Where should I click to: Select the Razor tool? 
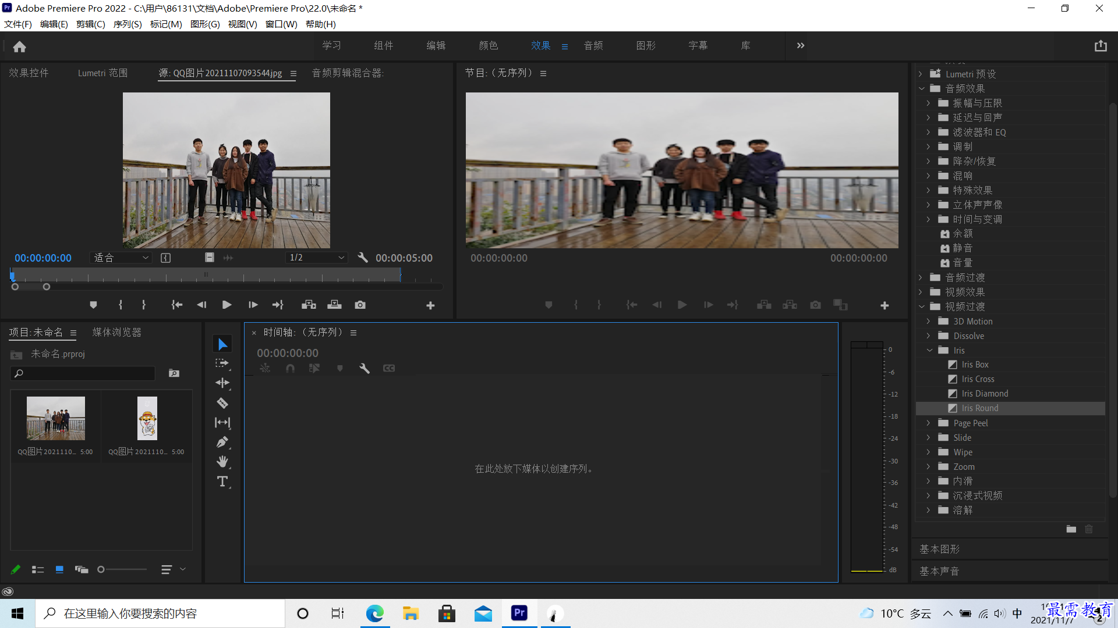click(x=222, y=402)
